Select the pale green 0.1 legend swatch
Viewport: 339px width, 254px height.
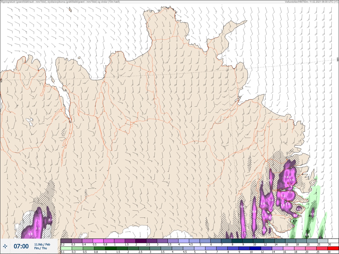point(66,248)
